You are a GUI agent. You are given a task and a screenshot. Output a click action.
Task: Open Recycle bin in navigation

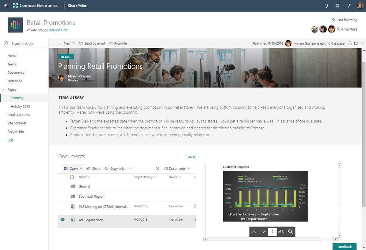15,132
